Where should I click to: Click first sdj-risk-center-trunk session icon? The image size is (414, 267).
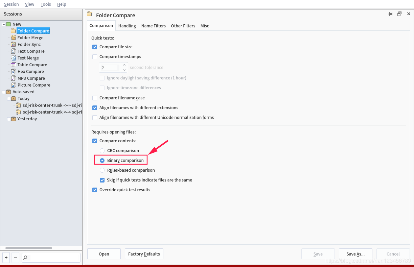click(x=19, y=105)
